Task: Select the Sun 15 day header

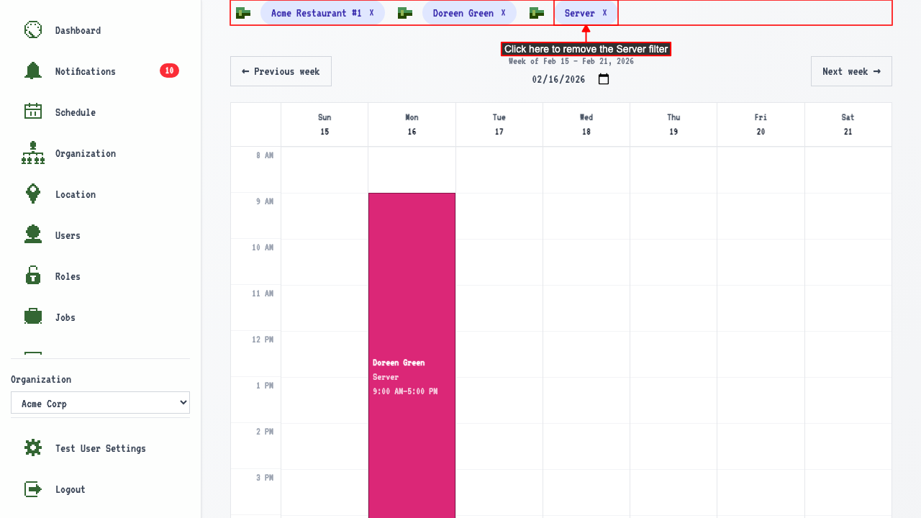Action: (x=325, y=124)
